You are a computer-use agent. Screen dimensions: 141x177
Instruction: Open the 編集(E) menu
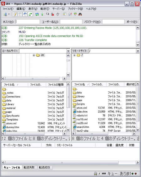pyautogui.click(x=21, y=9)
